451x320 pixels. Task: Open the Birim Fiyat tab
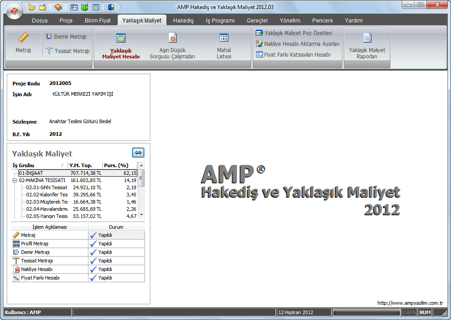(97, 20)
